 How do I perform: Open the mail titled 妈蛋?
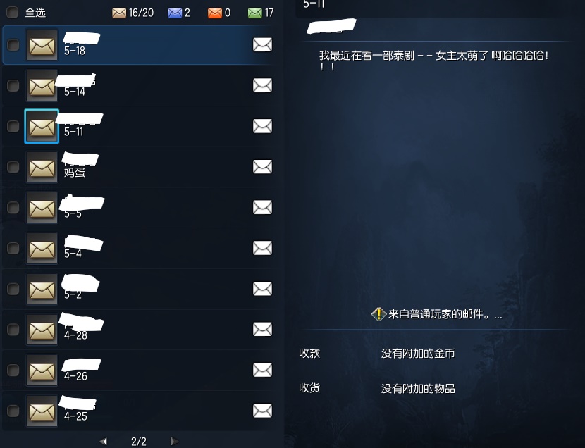point(138,167)
